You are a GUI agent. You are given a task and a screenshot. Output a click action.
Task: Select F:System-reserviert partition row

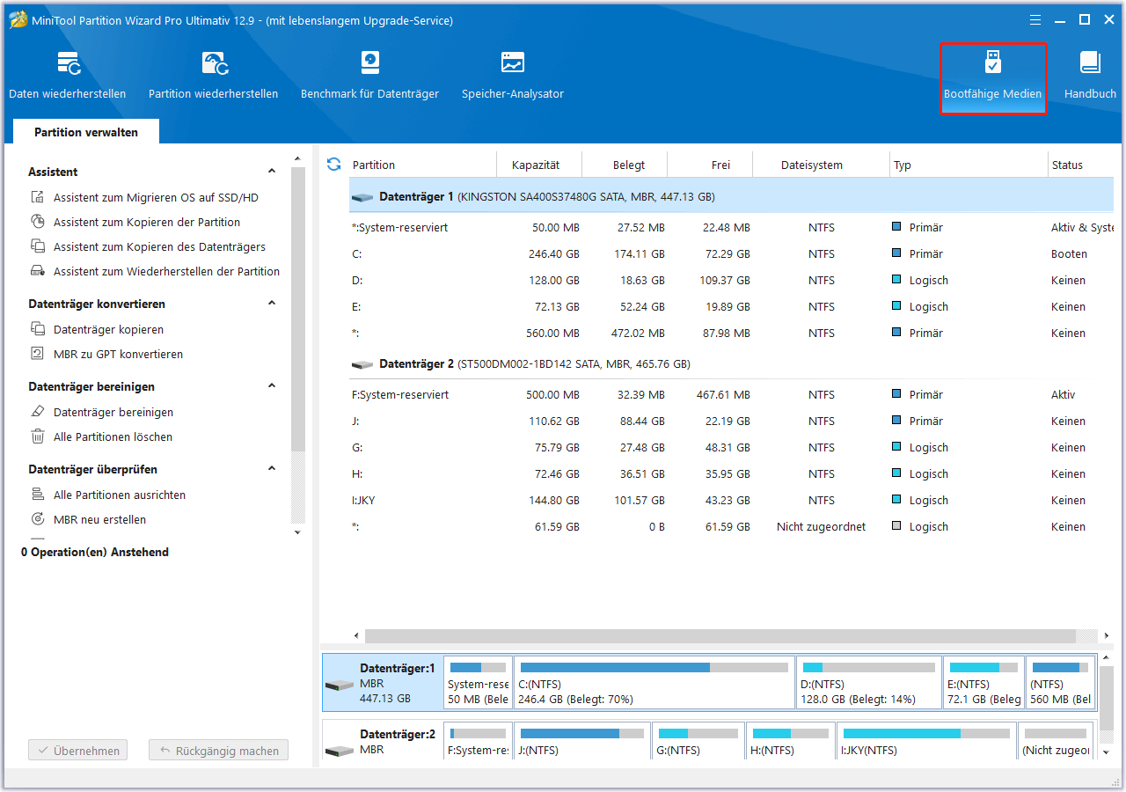coord(732,395)
